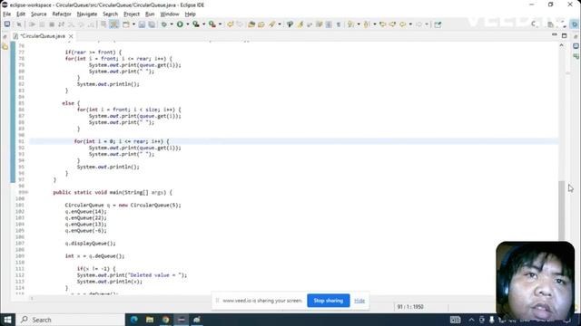This screenshot has height=326, width=581.
Task: Click the Next Annotation icon
Action: pyautogui.click(x=350, y=24)
